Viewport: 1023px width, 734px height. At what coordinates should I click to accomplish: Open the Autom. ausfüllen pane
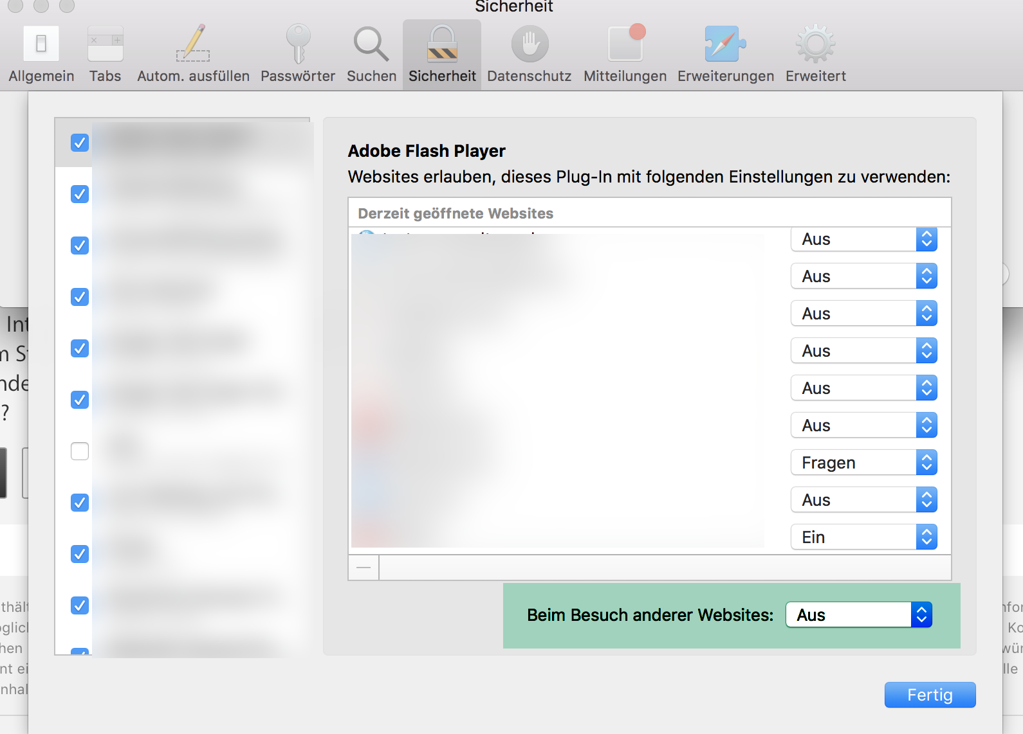(193, 55)
